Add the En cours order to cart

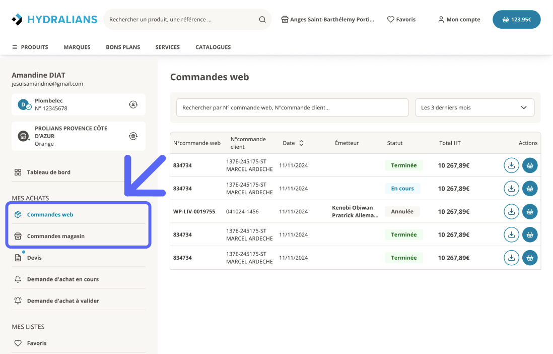[x=530, y=188]
